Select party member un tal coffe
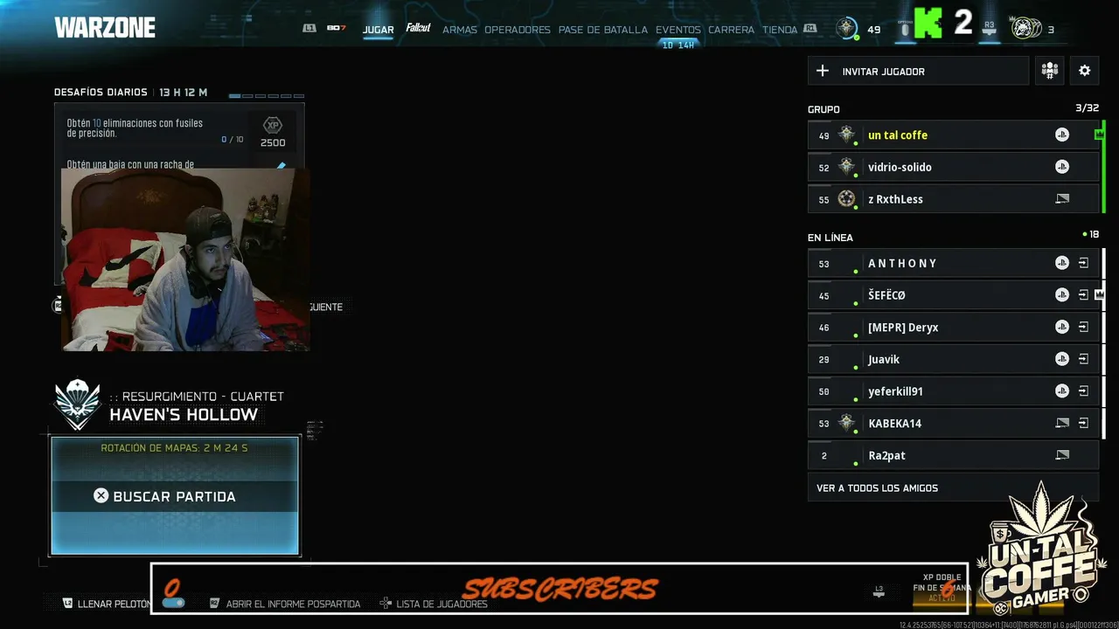 coord(953,135)
